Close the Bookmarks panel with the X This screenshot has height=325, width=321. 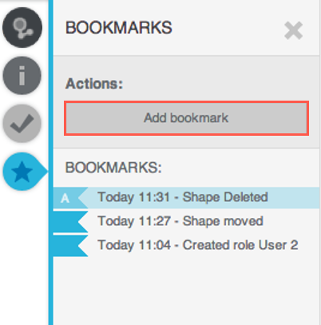click(293, 30)
